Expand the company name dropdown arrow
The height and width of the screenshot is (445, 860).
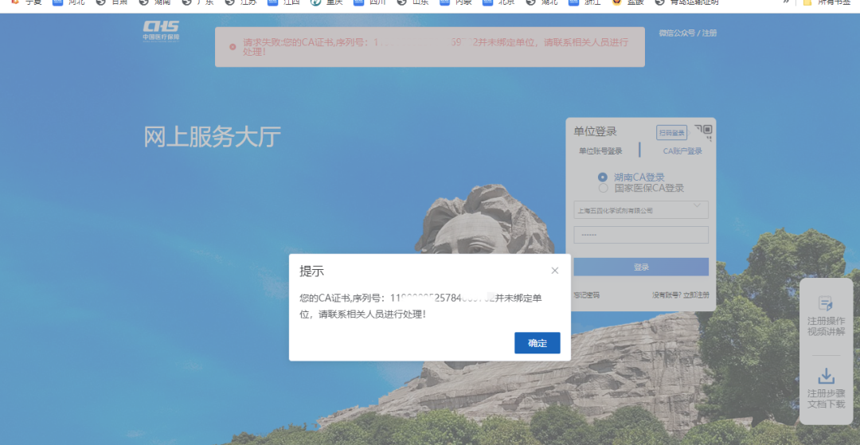tap(698, 207)
